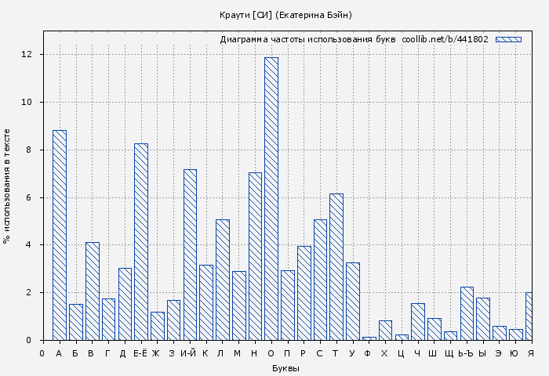Click the Е-Ё bar in the chart
549x376 pixels.
coord(141,241)
